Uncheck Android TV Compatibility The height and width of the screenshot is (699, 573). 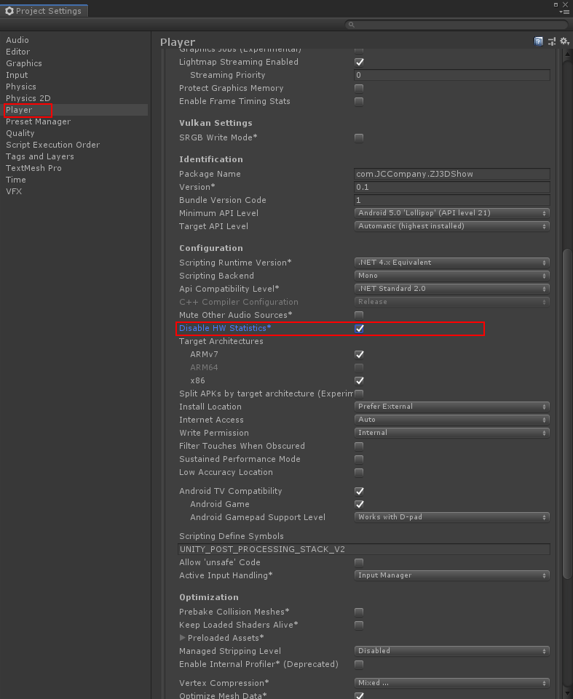pyautogui.click(x=359, y=491)
